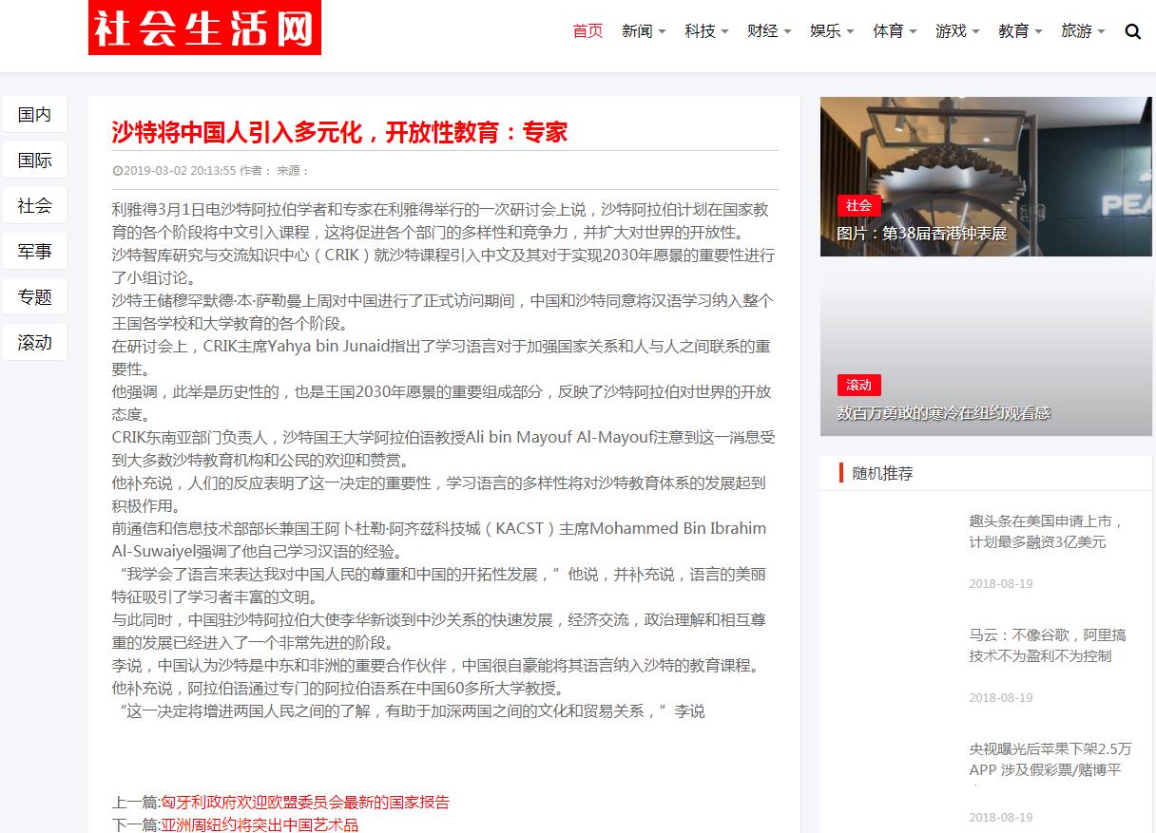The image size is (1156, 833).
Task: Expand the 体育 dropdown menu
Action: [895, 31]
